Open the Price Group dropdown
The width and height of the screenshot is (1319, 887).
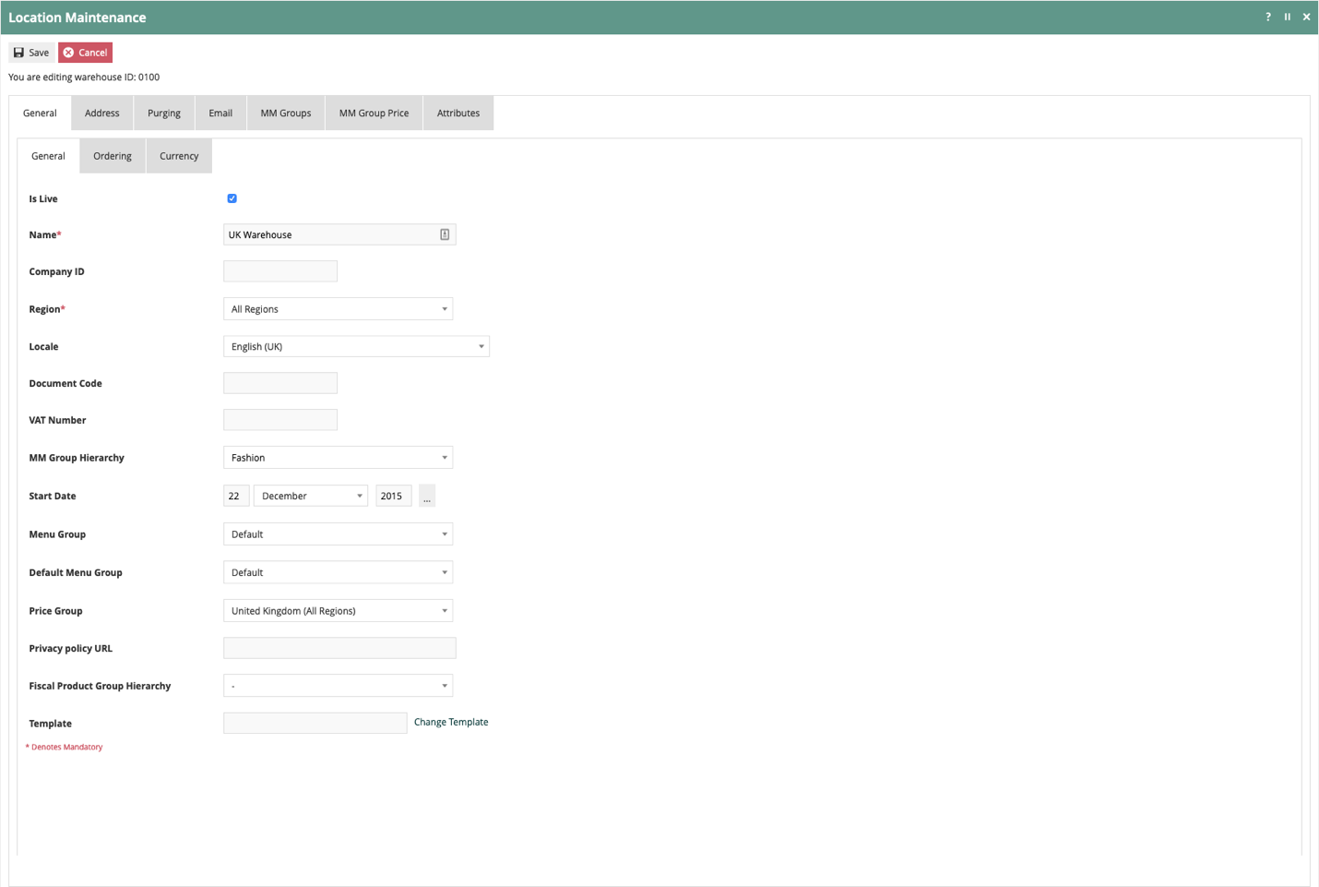(x=339, y=611)
